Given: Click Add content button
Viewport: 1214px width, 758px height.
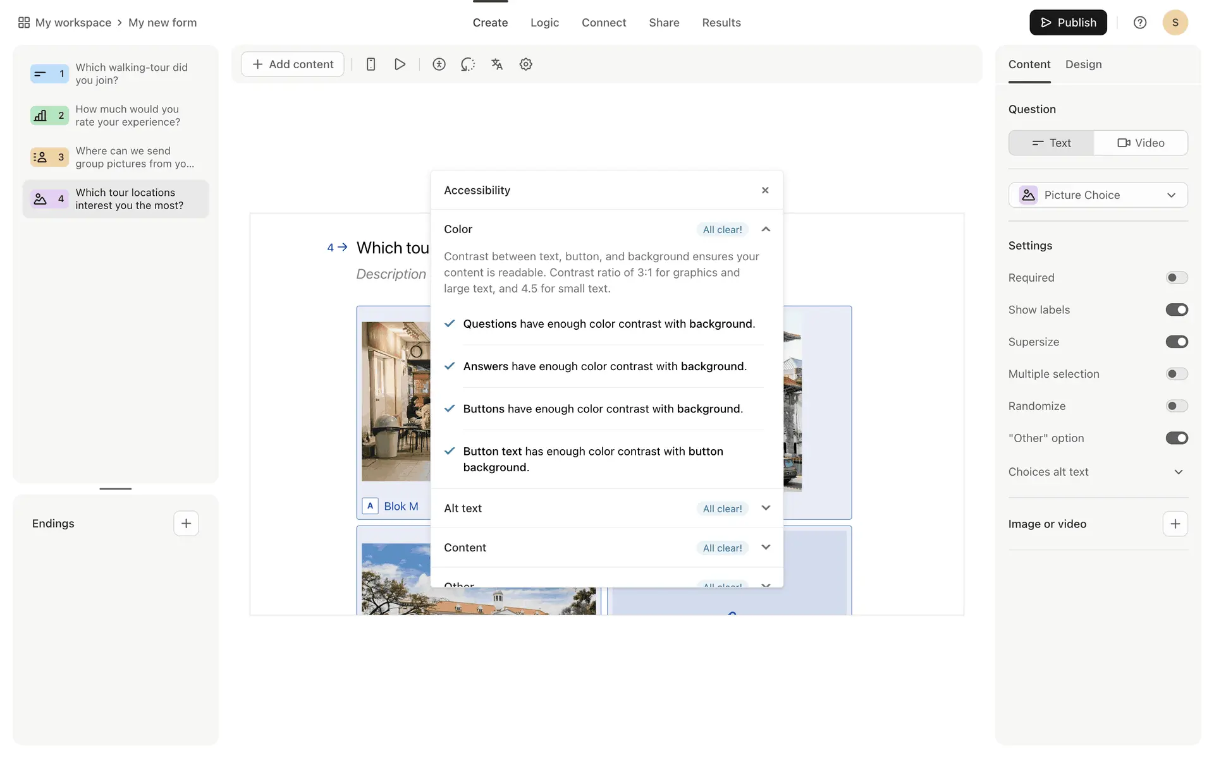Looking at the screenshot, I should click(x=293, y=64).
